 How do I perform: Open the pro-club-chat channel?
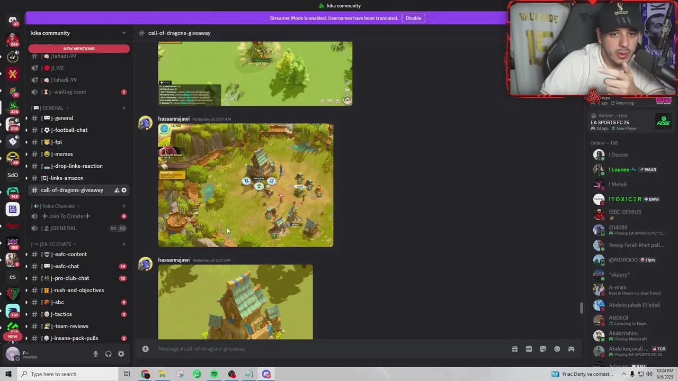(78, 278)
